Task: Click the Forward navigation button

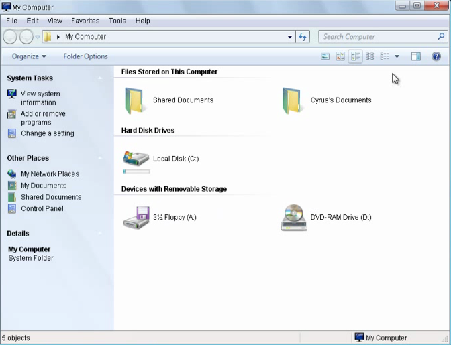Action: point(26,37)
